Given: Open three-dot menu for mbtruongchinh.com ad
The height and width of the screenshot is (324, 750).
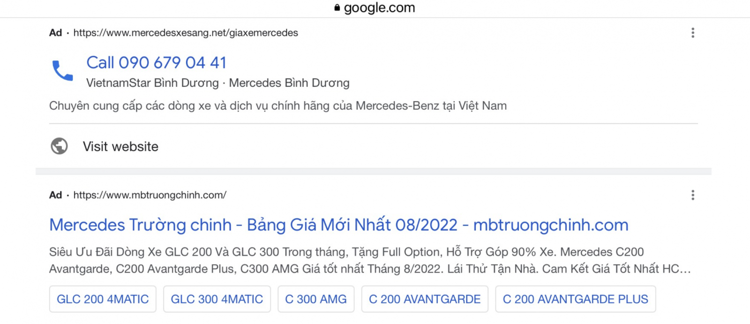Looking at the screenshot, I should 693,195.
